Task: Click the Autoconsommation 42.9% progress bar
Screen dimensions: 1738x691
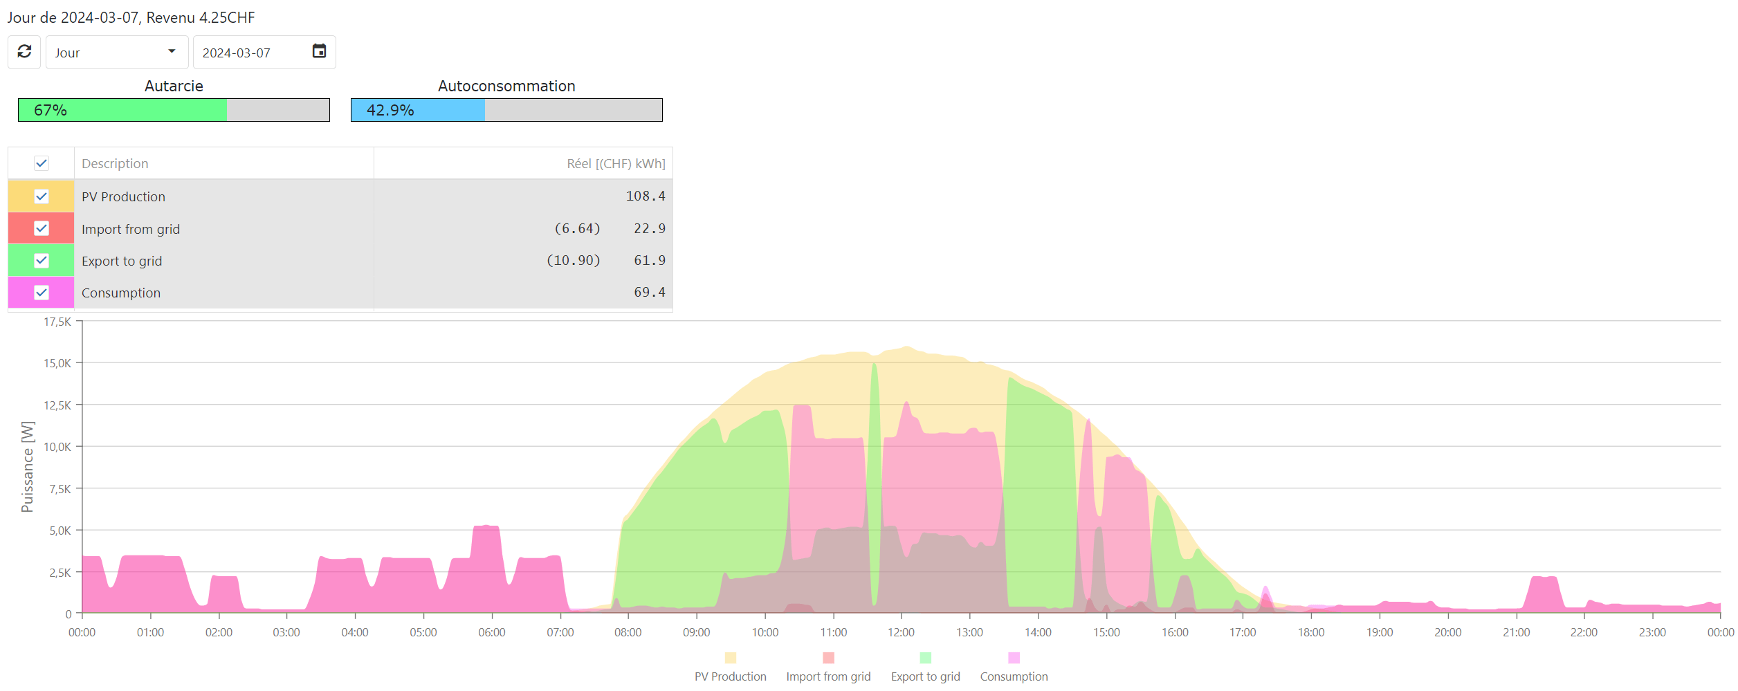Action: click(x=506, y=110)
